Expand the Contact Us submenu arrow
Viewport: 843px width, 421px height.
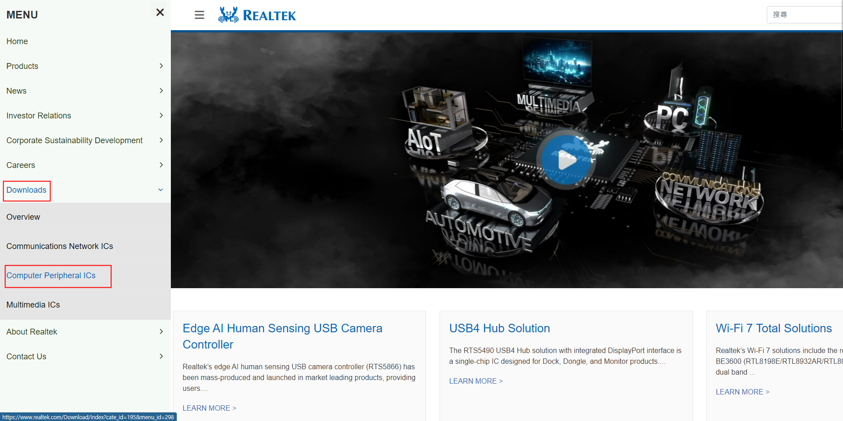[161, 357]
